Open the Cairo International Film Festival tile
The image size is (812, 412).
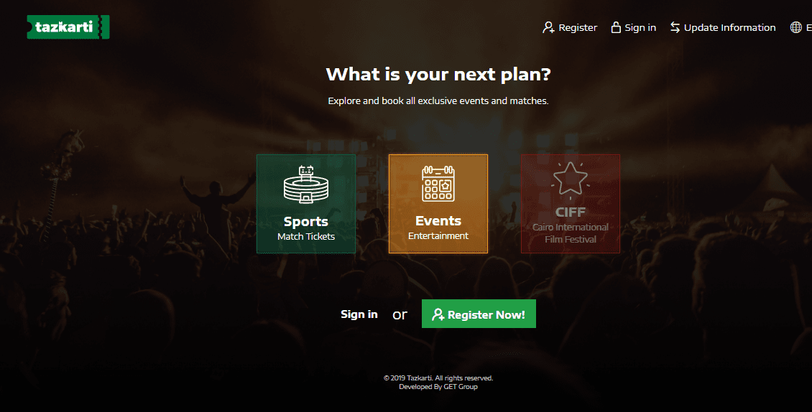tap(570, 203)
